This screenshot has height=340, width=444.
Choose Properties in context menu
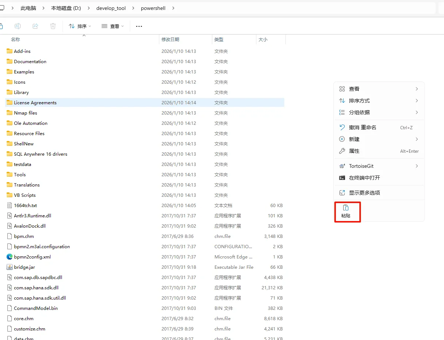coord(379,151)
